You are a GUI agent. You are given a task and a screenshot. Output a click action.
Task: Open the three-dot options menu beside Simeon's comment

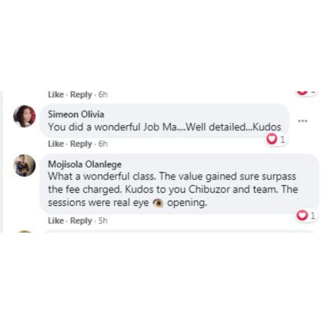coord(302,121)
